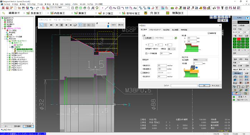Click the purple M toolbar icon
This screenshot has height=135, width=250.
[234, 8]
